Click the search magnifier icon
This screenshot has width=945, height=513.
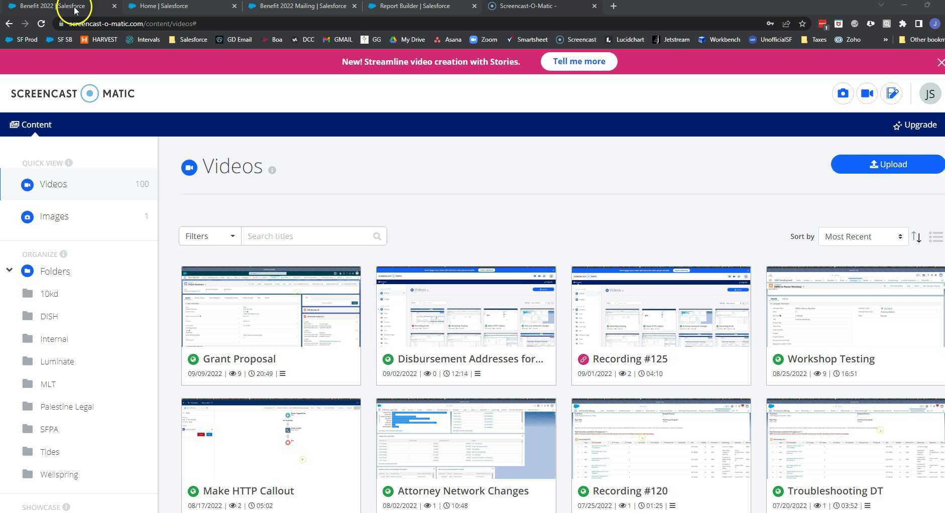pos(377,236)
